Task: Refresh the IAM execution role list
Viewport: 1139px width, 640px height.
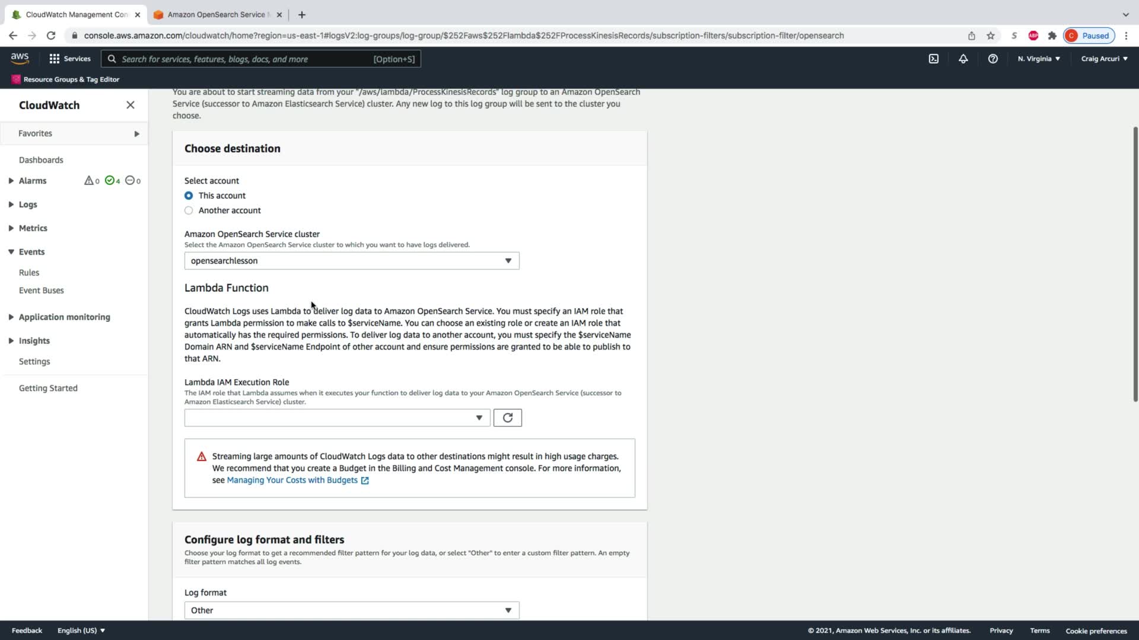Action: [507, 418]
